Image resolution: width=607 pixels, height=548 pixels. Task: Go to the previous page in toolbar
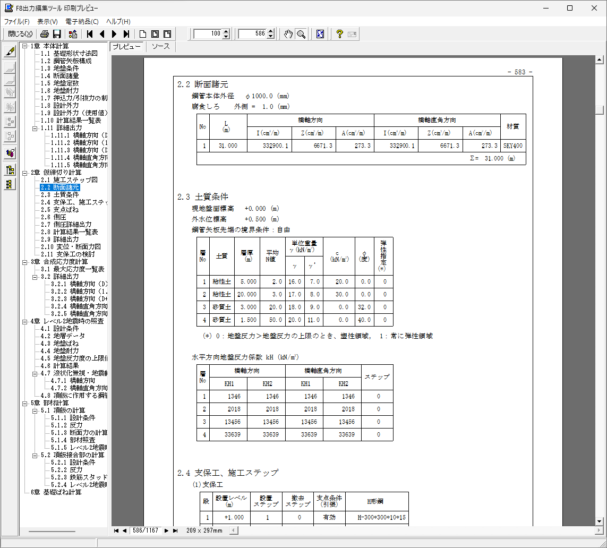click(102, 34)
